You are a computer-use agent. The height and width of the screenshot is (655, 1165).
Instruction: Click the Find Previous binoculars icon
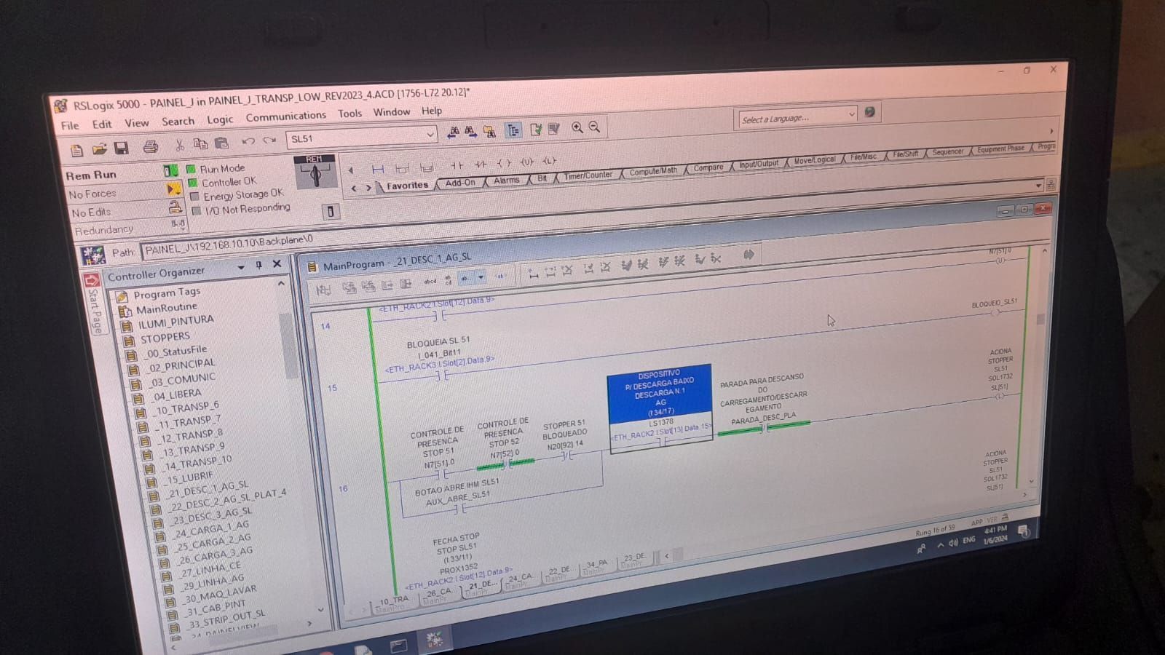453,132
